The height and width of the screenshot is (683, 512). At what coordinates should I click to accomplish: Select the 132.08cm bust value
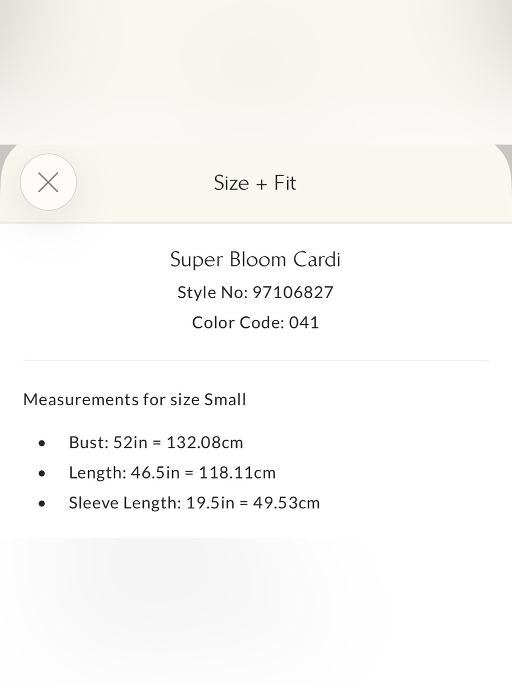pyautogui.click(x=205, y=442)
